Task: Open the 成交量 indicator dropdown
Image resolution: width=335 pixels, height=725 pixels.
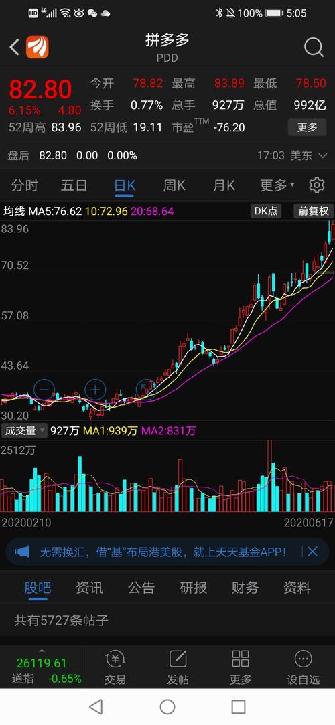Action: point(23,431)
